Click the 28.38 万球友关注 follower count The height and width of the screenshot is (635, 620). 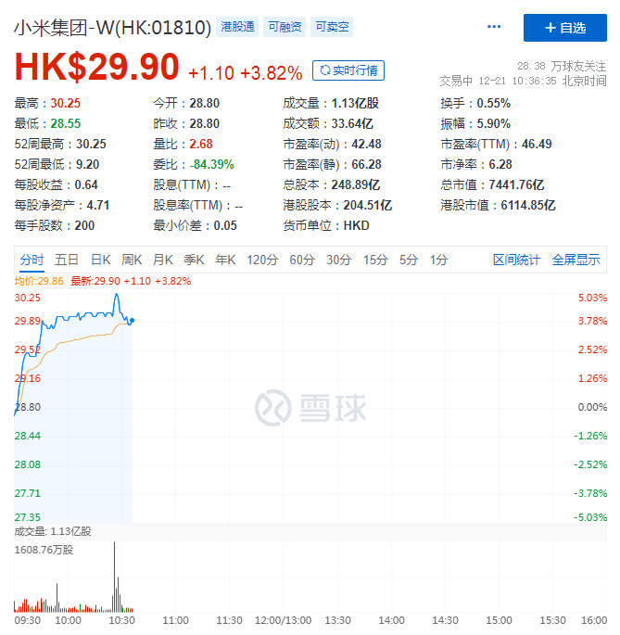point(562,66)
